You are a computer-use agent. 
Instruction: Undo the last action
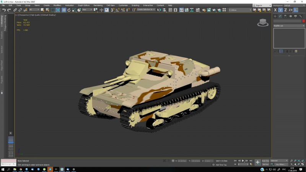coord(4,10)
